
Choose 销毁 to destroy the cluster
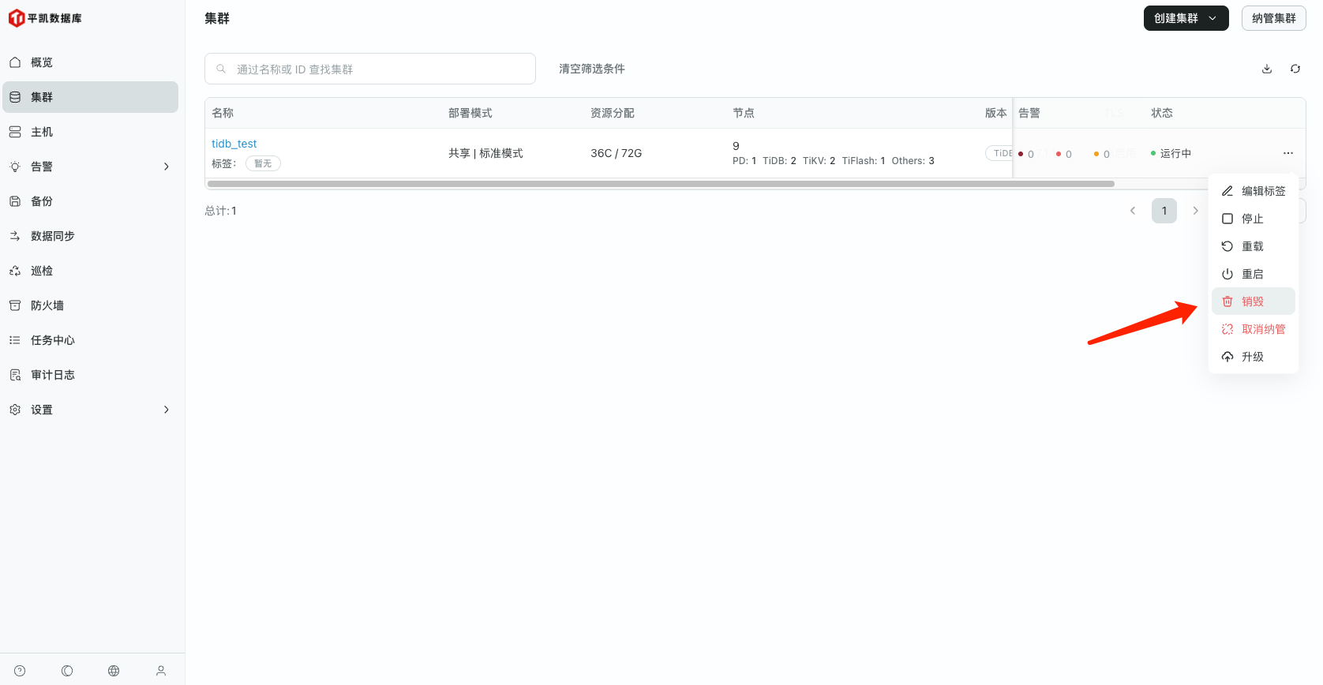[1254, 301]
